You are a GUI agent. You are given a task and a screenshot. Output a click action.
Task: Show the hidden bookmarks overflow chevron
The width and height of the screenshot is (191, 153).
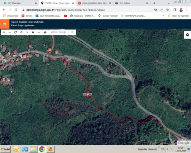coord(163,16)
